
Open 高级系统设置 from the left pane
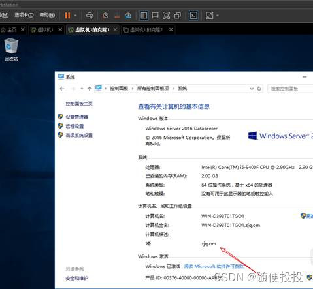click(79, 135)
